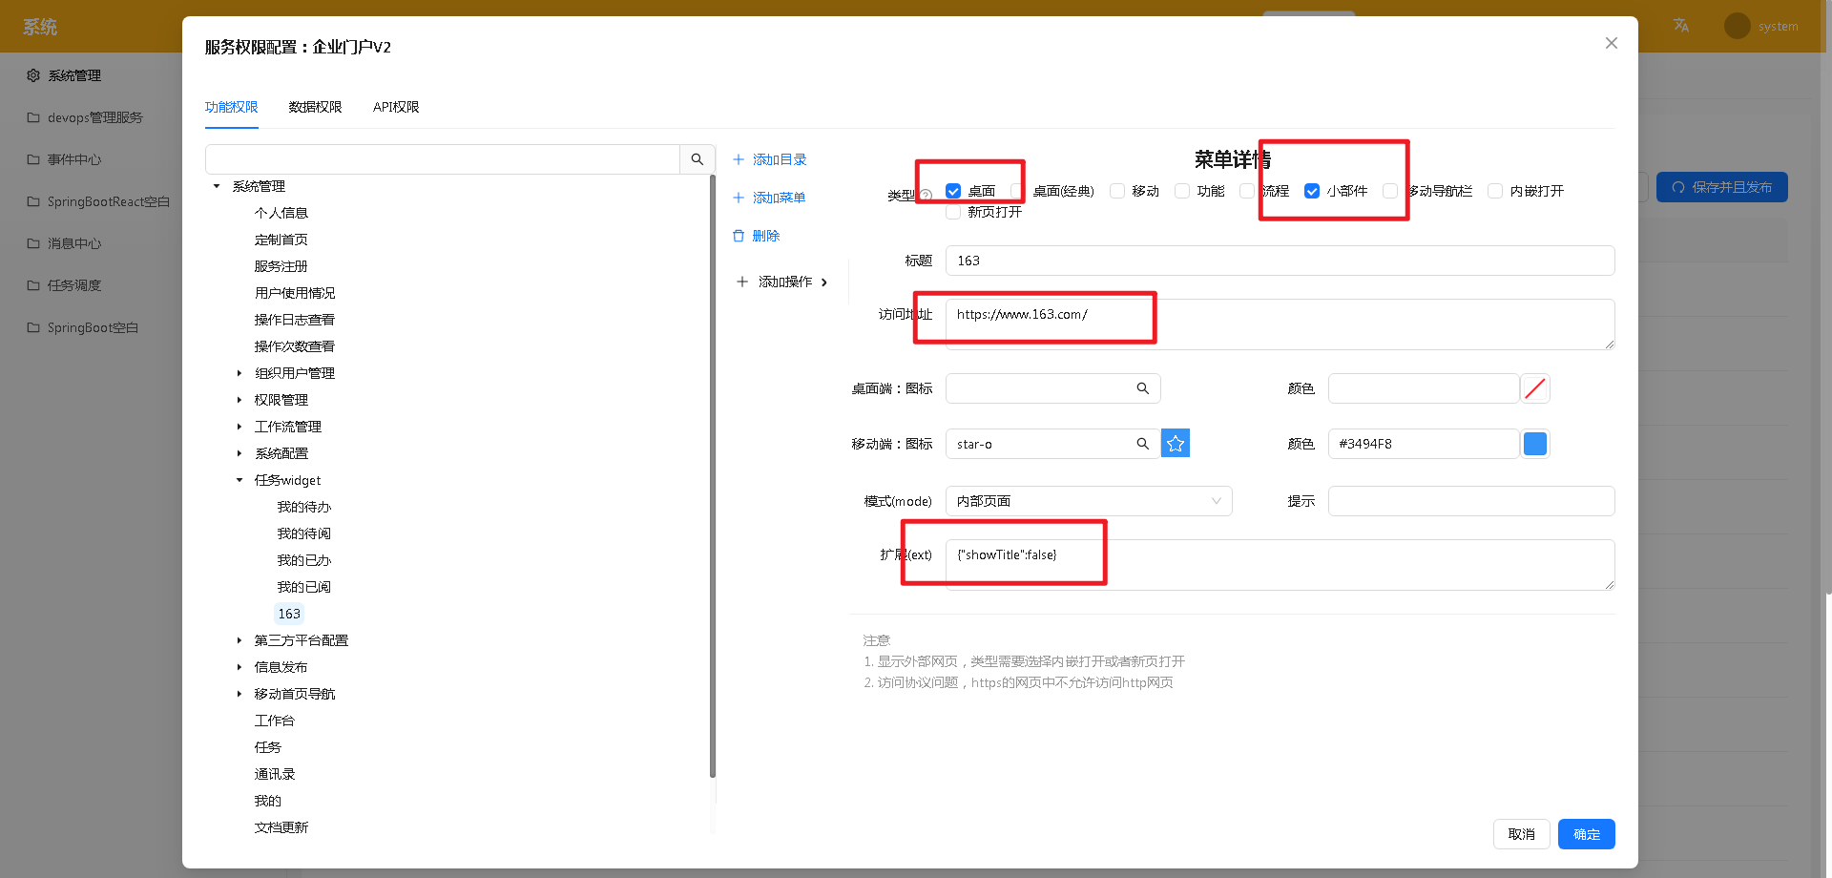Enable the 桌面(经典) checkbox
The image size is (1832, 878).
[1014, 190]
